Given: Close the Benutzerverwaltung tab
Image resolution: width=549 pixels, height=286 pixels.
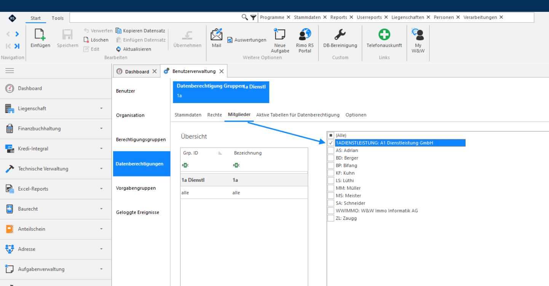Looking at the screenshot, I should tap(221, 71).
